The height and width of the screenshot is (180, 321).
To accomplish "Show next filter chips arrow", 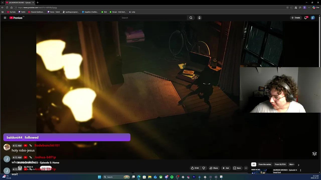I will 298,165.
